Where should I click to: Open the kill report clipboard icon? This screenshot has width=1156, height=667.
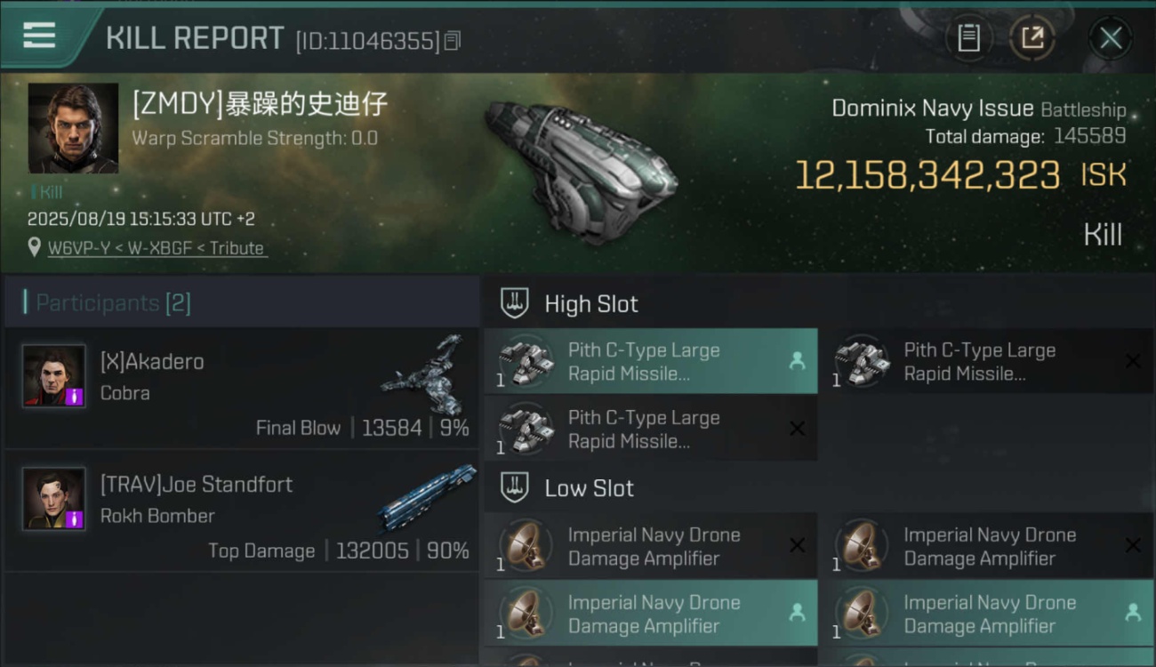tap(968, 38)
